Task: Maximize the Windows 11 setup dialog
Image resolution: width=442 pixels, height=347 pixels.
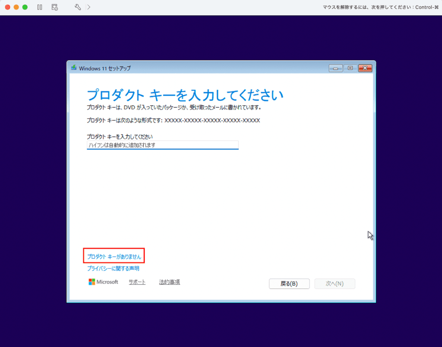Action: click(x=350, y=68)
